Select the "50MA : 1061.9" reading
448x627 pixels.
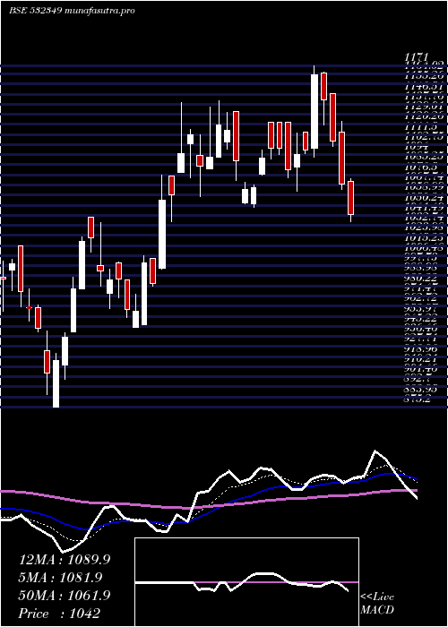[x=65, y=595]
